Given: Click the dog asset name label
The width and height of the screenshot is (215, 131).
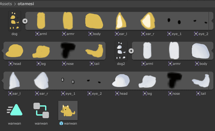Looking at the screenshot, I should [x=14, y=34].
